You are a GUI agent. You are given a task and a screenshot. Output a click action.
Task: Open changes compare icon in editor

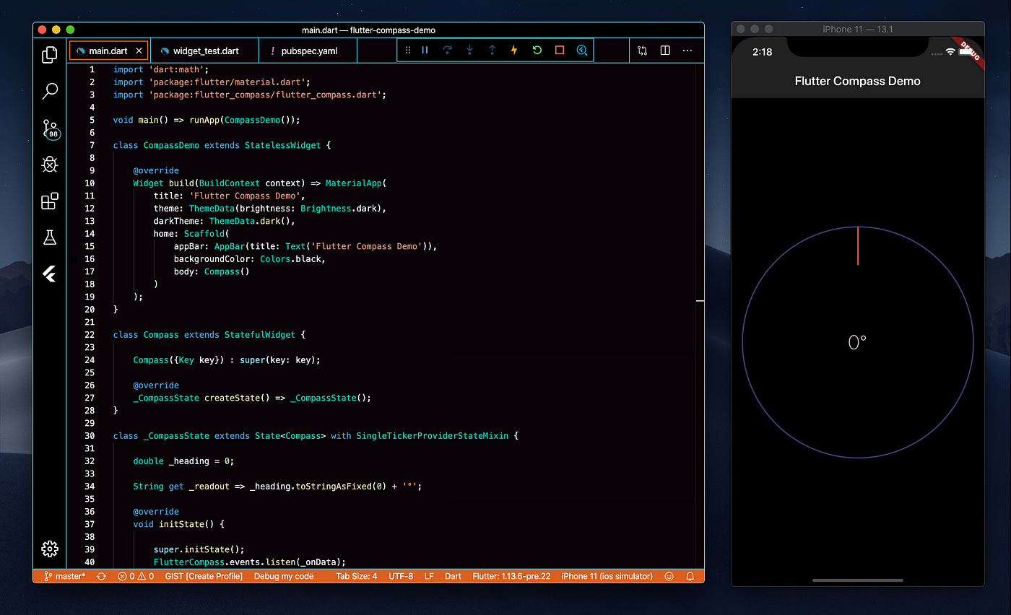click(643, 51)
